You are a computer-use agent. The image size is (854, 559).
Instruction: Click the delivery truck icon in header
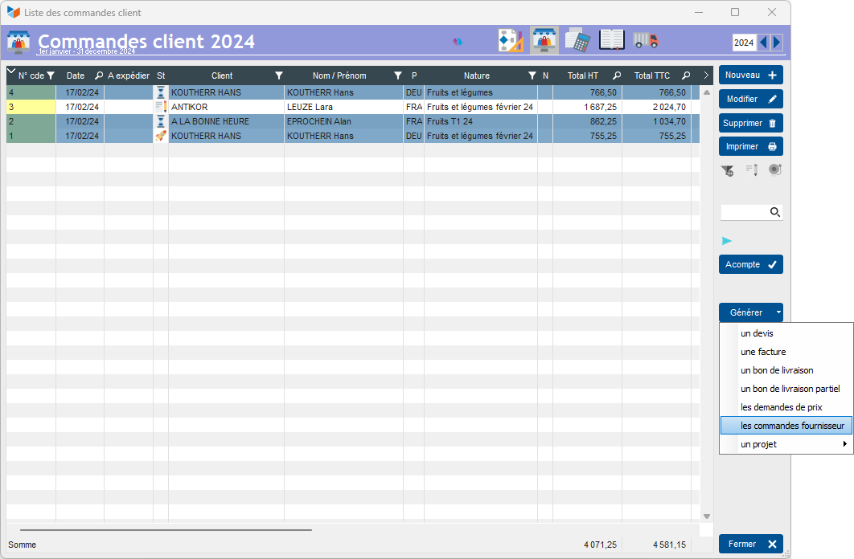(645, 40)
